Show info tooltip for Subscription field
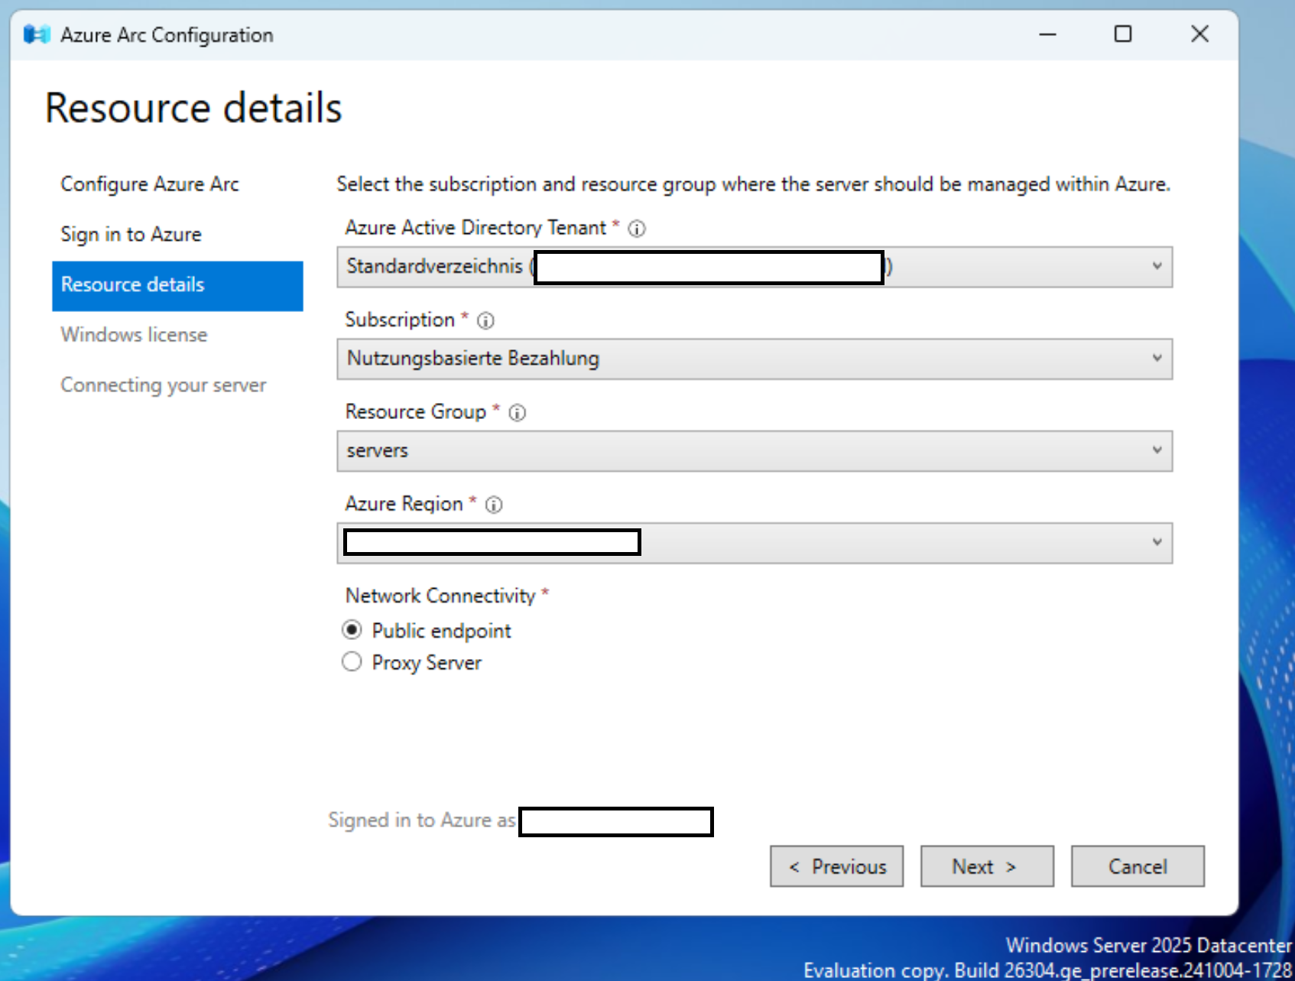Image resolution: width=1295 pixels, height=981 pixels. 485,320
